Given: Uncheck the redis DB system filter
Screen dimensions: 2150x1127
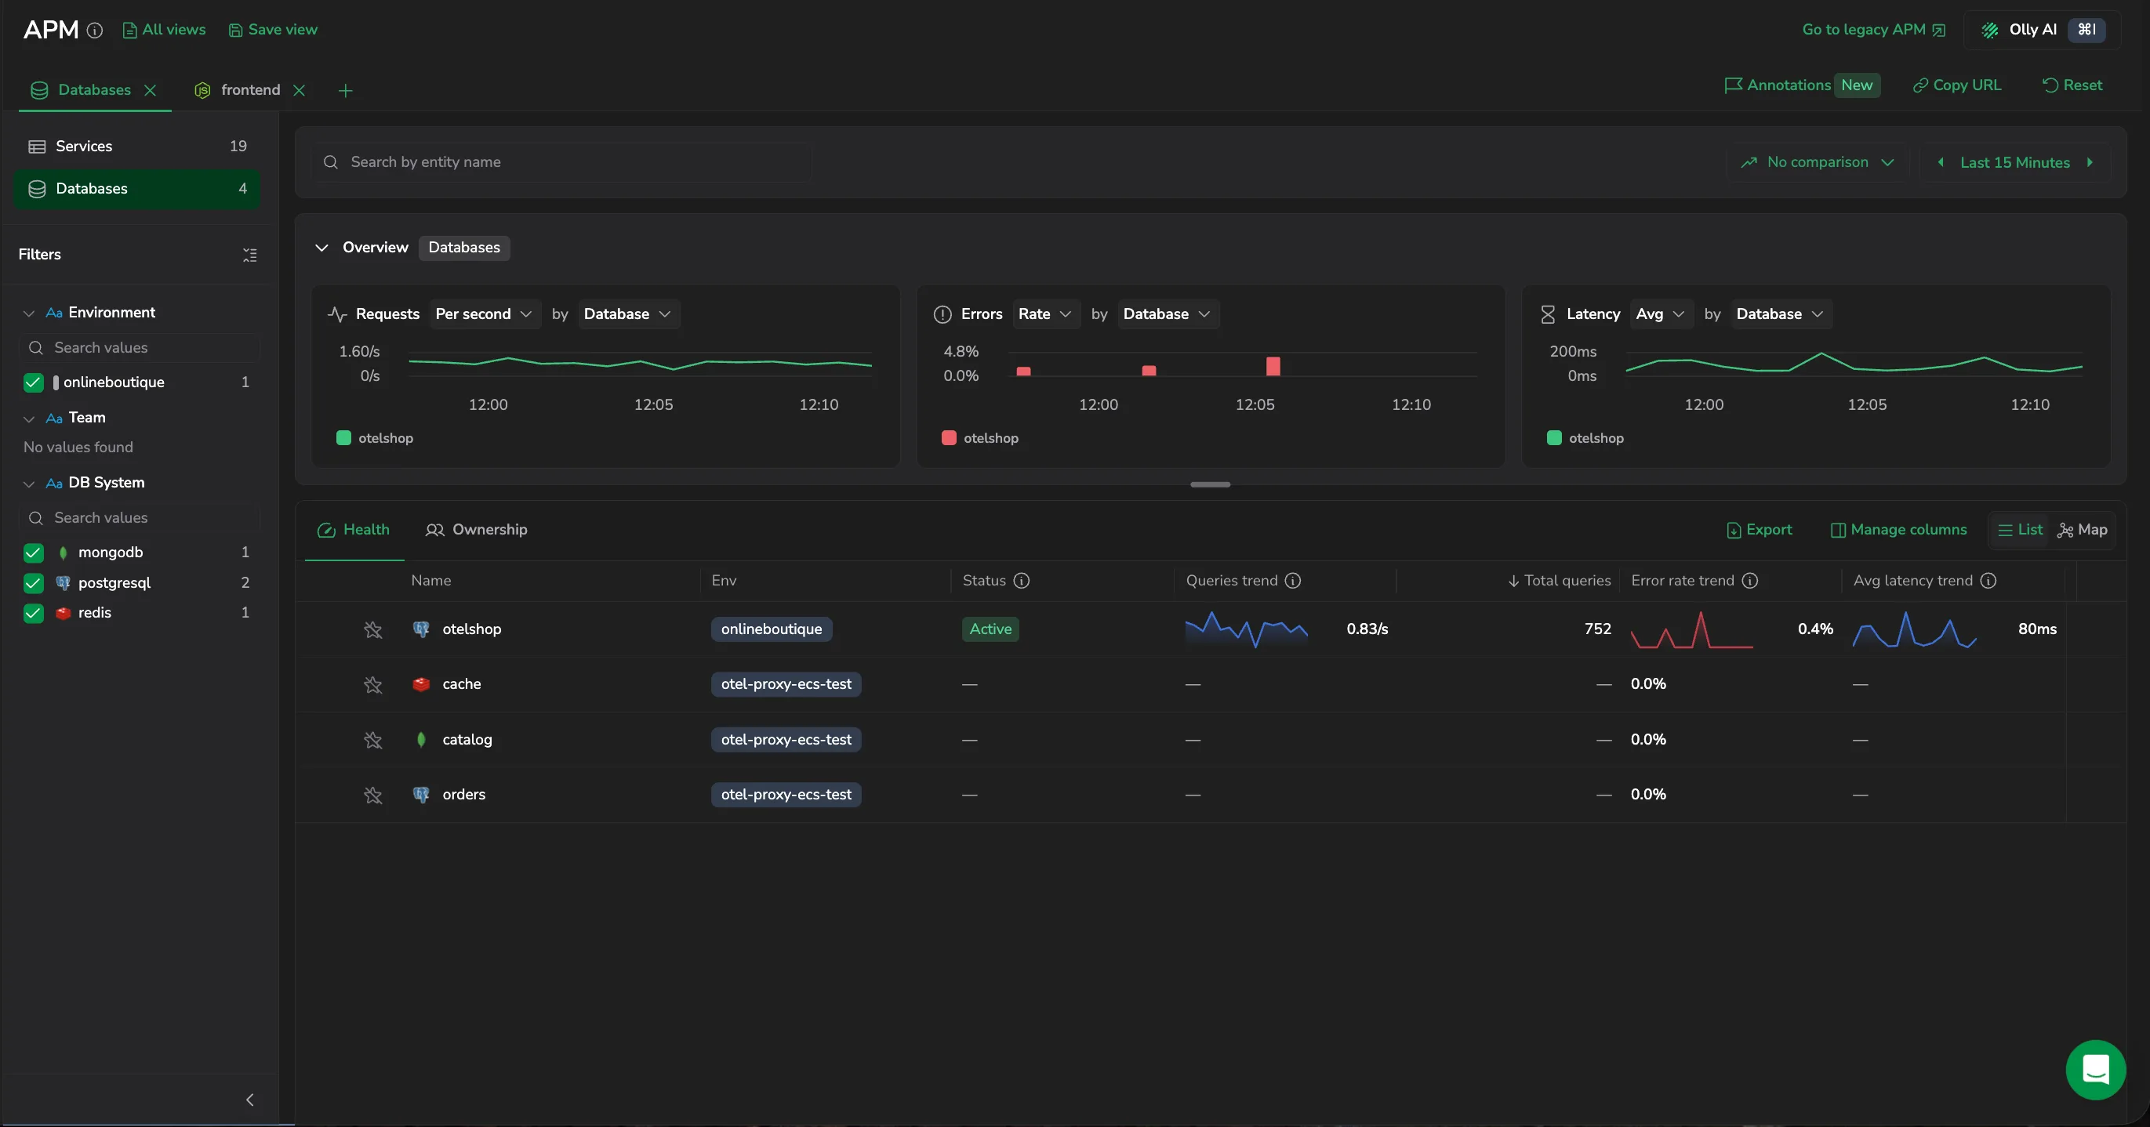Looking at the screenshot, I should point(34,612).
